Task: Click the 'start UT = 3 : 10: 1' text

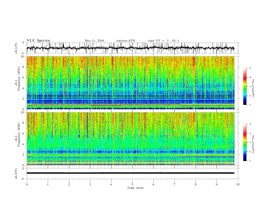Action: pyautogui.click(x=163, y=41)
